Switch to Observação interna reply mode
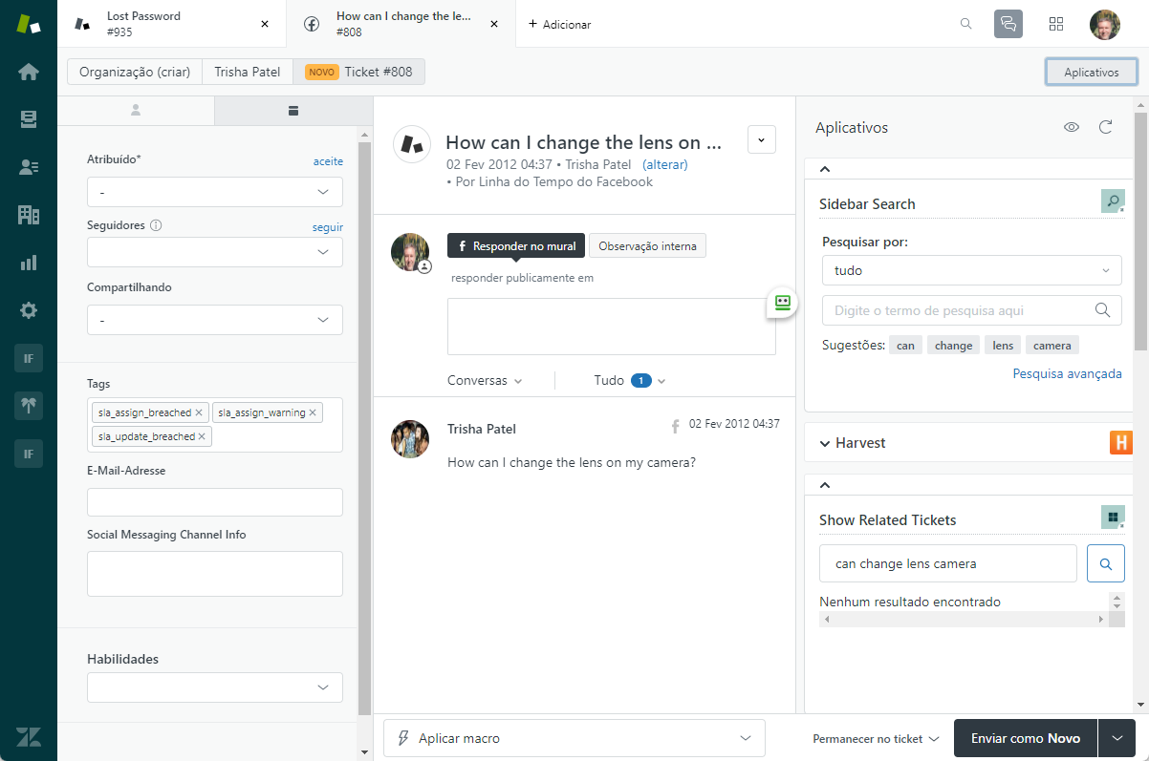 [x=647, y=245]
